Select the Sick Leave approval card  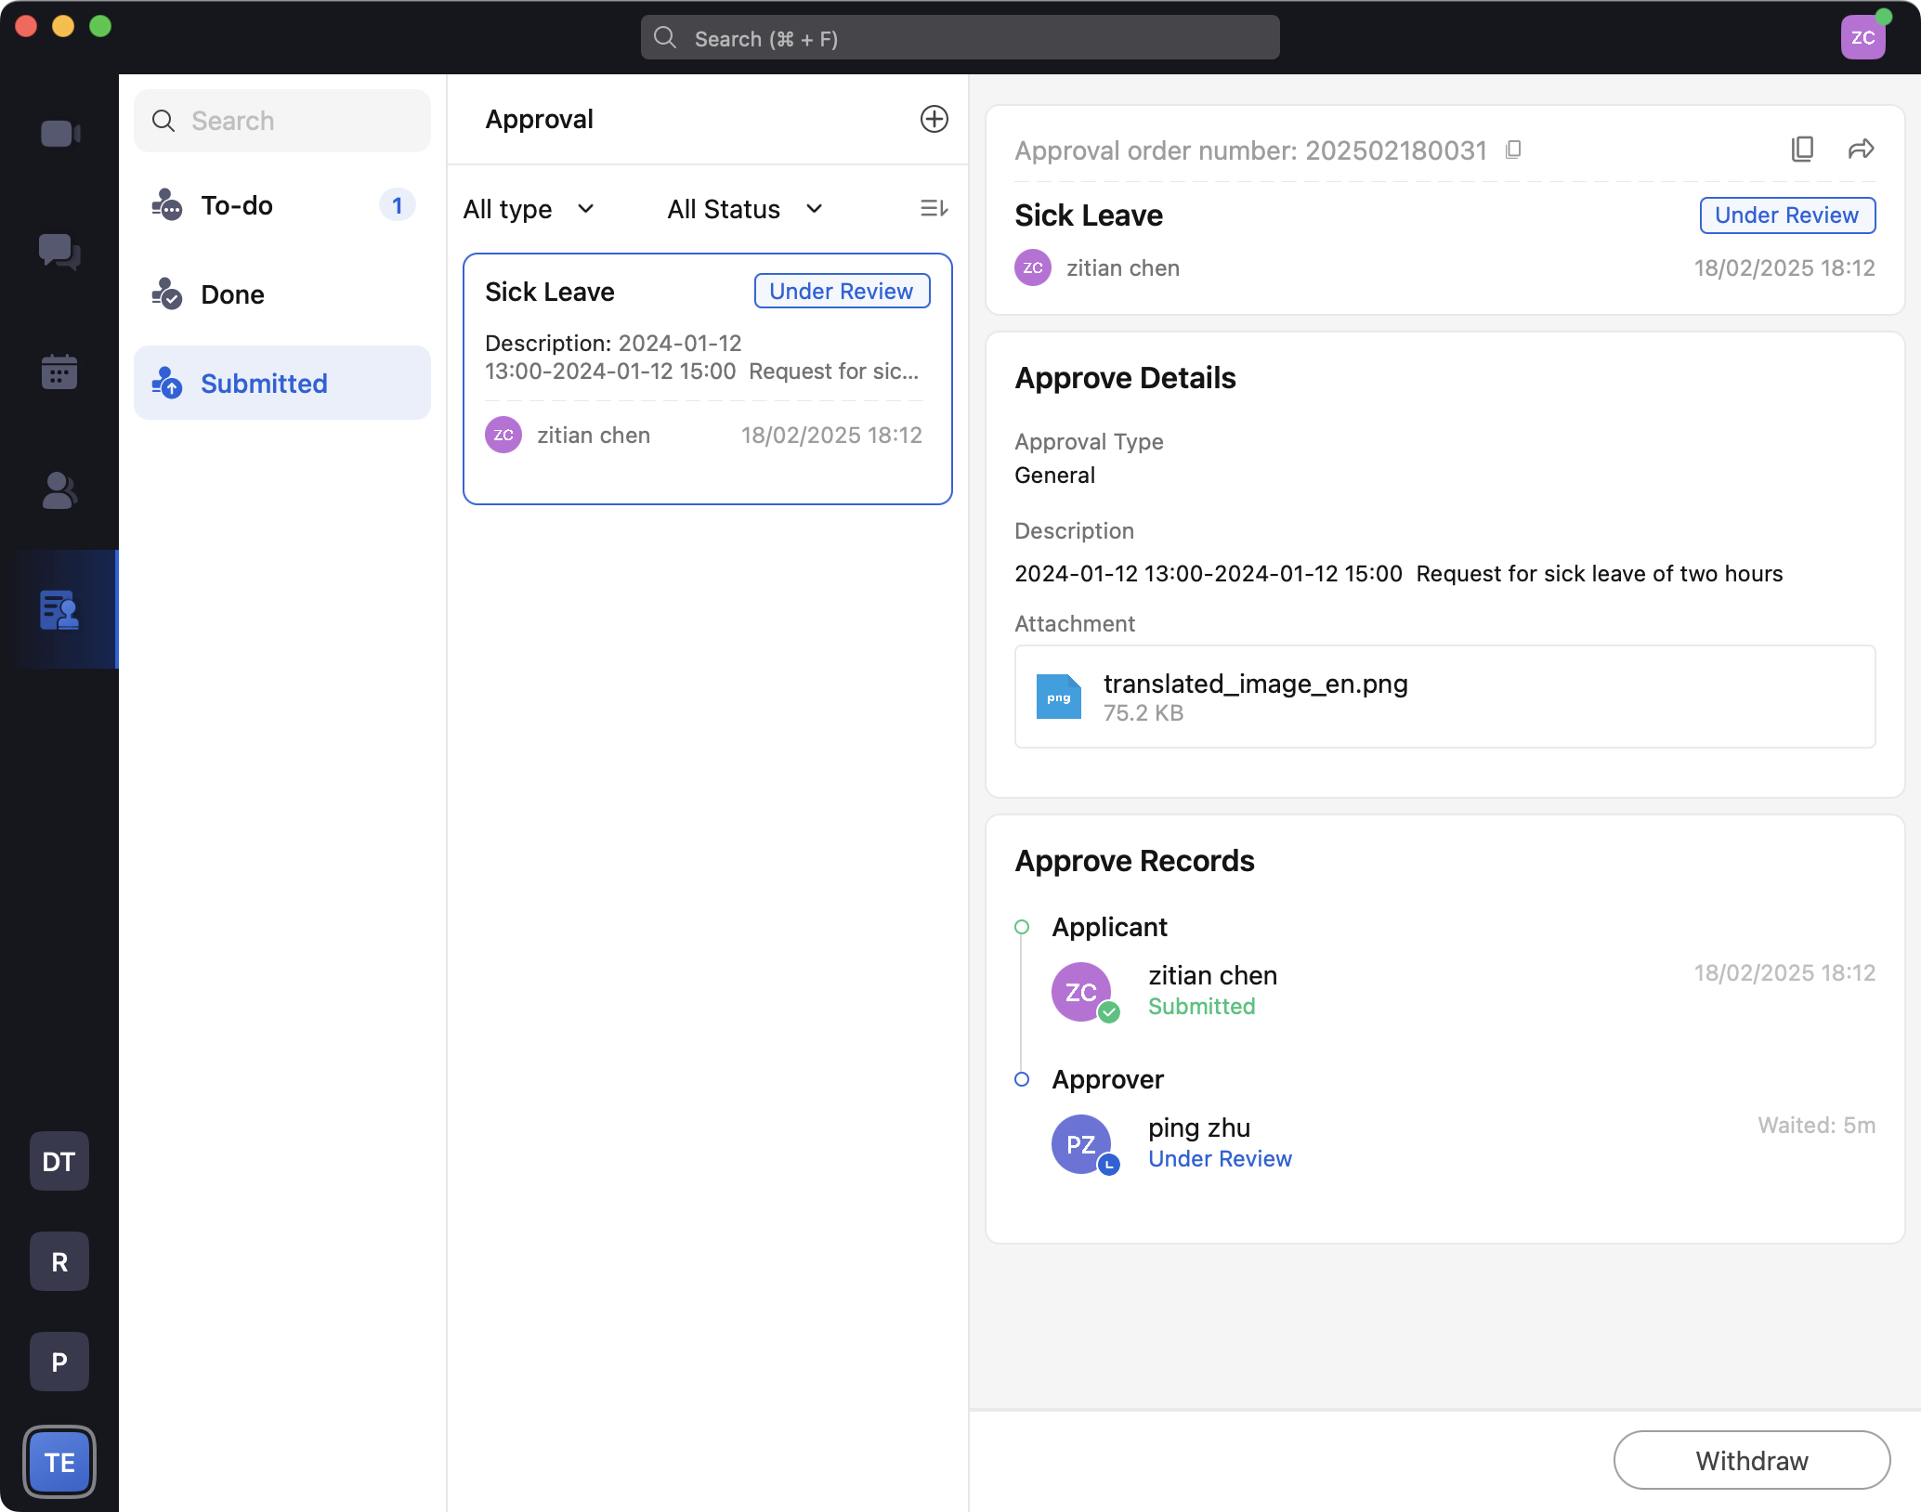pyautogui.click(x=707, y=379)
